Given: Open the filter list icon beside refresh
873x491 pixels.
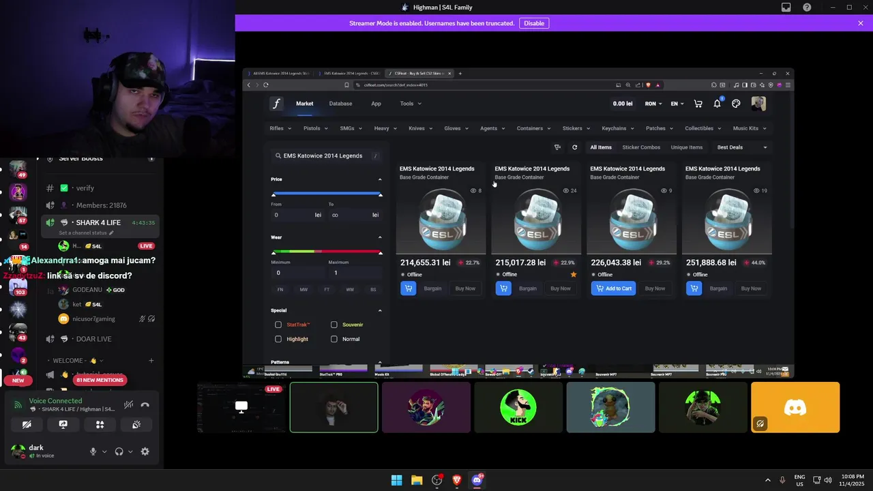Looking at the screenshot, I should [557, 147].
